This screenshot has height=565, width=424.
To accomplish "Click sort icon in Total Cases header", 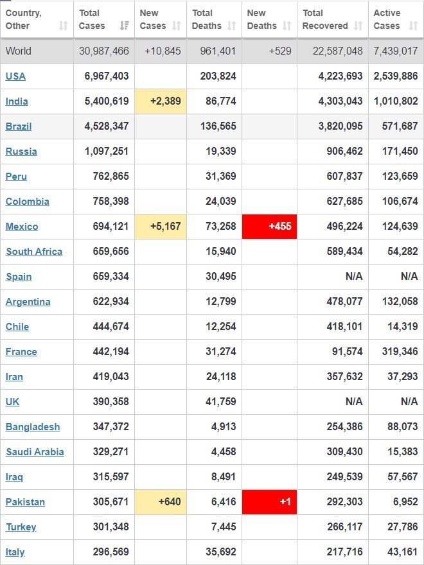I will 125,26.
